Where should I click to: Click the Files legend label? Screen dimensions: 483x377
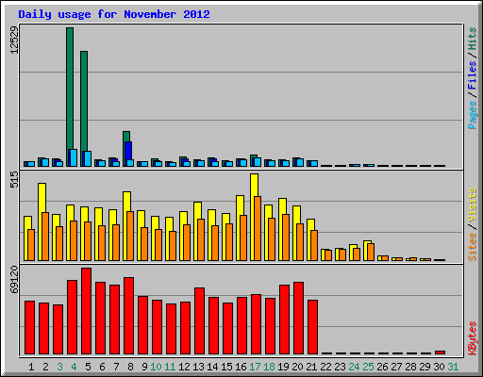click(x=473, y=74)
